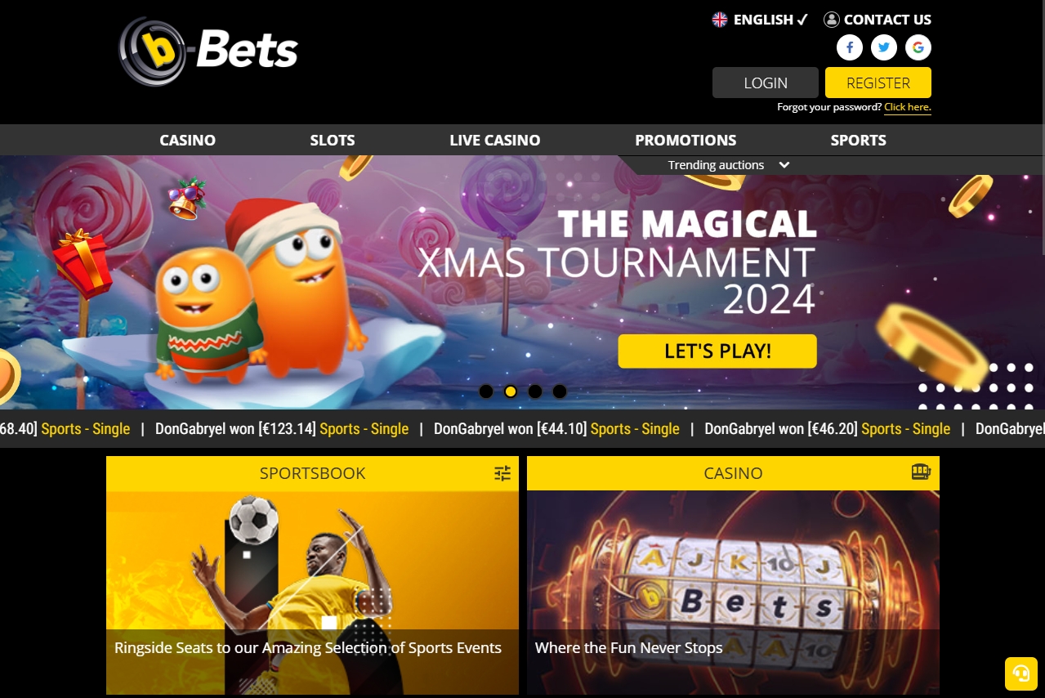Open the Sportsbook soccer player thumbnail
The width and height of the screenshot is (1045, 698).
coord(312,593)
